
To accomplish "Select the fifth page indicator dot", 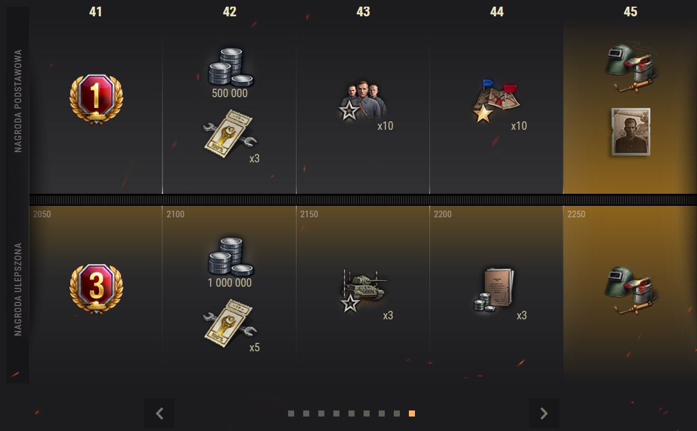I will (x=352, y=413).
